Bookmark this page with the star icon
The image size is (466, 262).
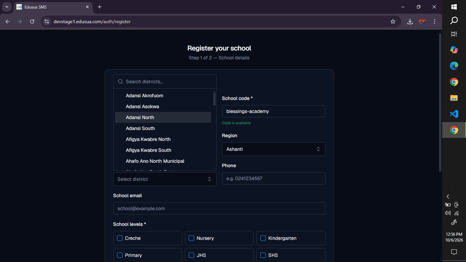pyautogui.click(x=393, y=21)
